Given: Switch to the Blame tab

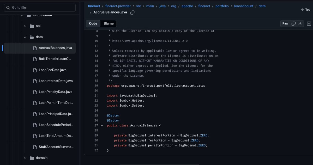Looking at the screenshot, I should 109,23.
